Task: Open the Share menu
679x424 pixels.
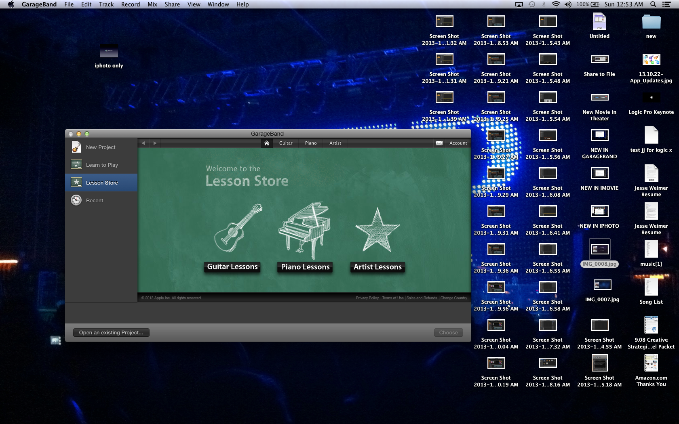Action: (172, 4)
